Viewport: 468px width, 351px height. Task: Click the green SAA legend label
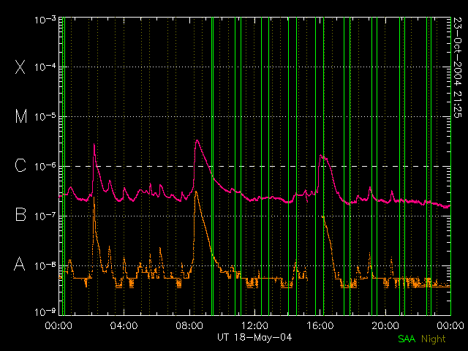click(407, 339)
